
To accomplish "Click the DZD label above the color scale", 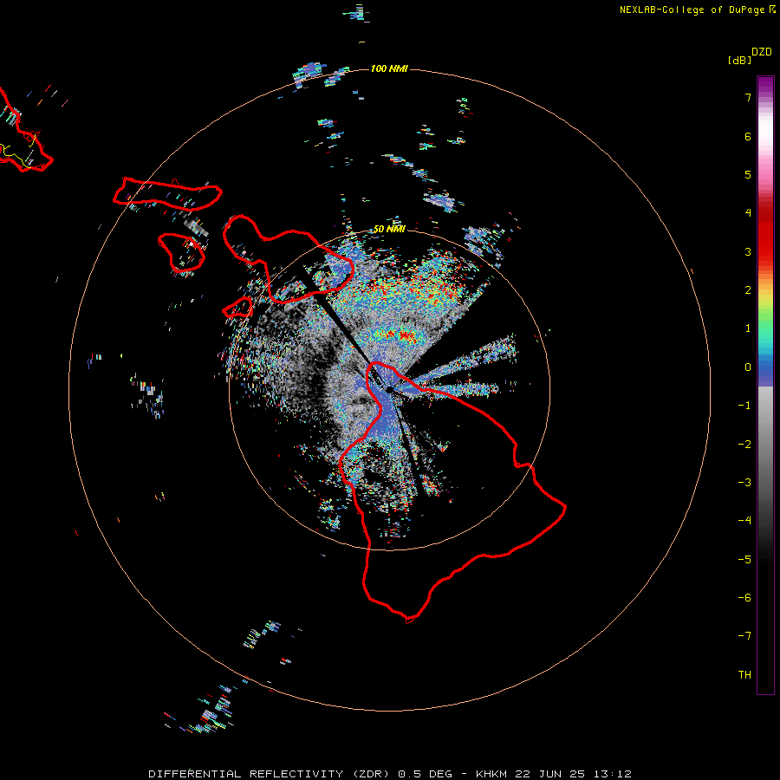I will pos(762,52).
